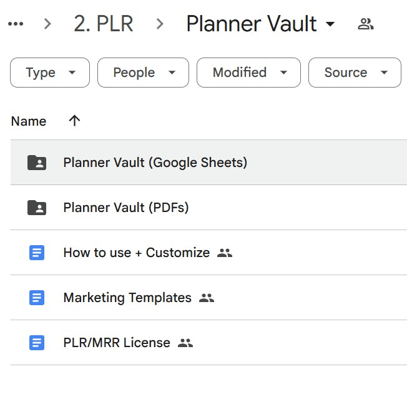Viewport: 407px width, 394px height.
Task: Select the Marketing Templates document name
Action: [x=127, y=298]
